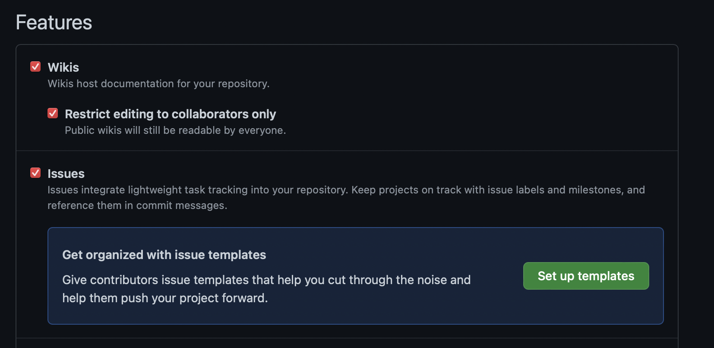The image size is (714, 348).
Task: Click the Wikis feature label
Action: pos(63,67)
